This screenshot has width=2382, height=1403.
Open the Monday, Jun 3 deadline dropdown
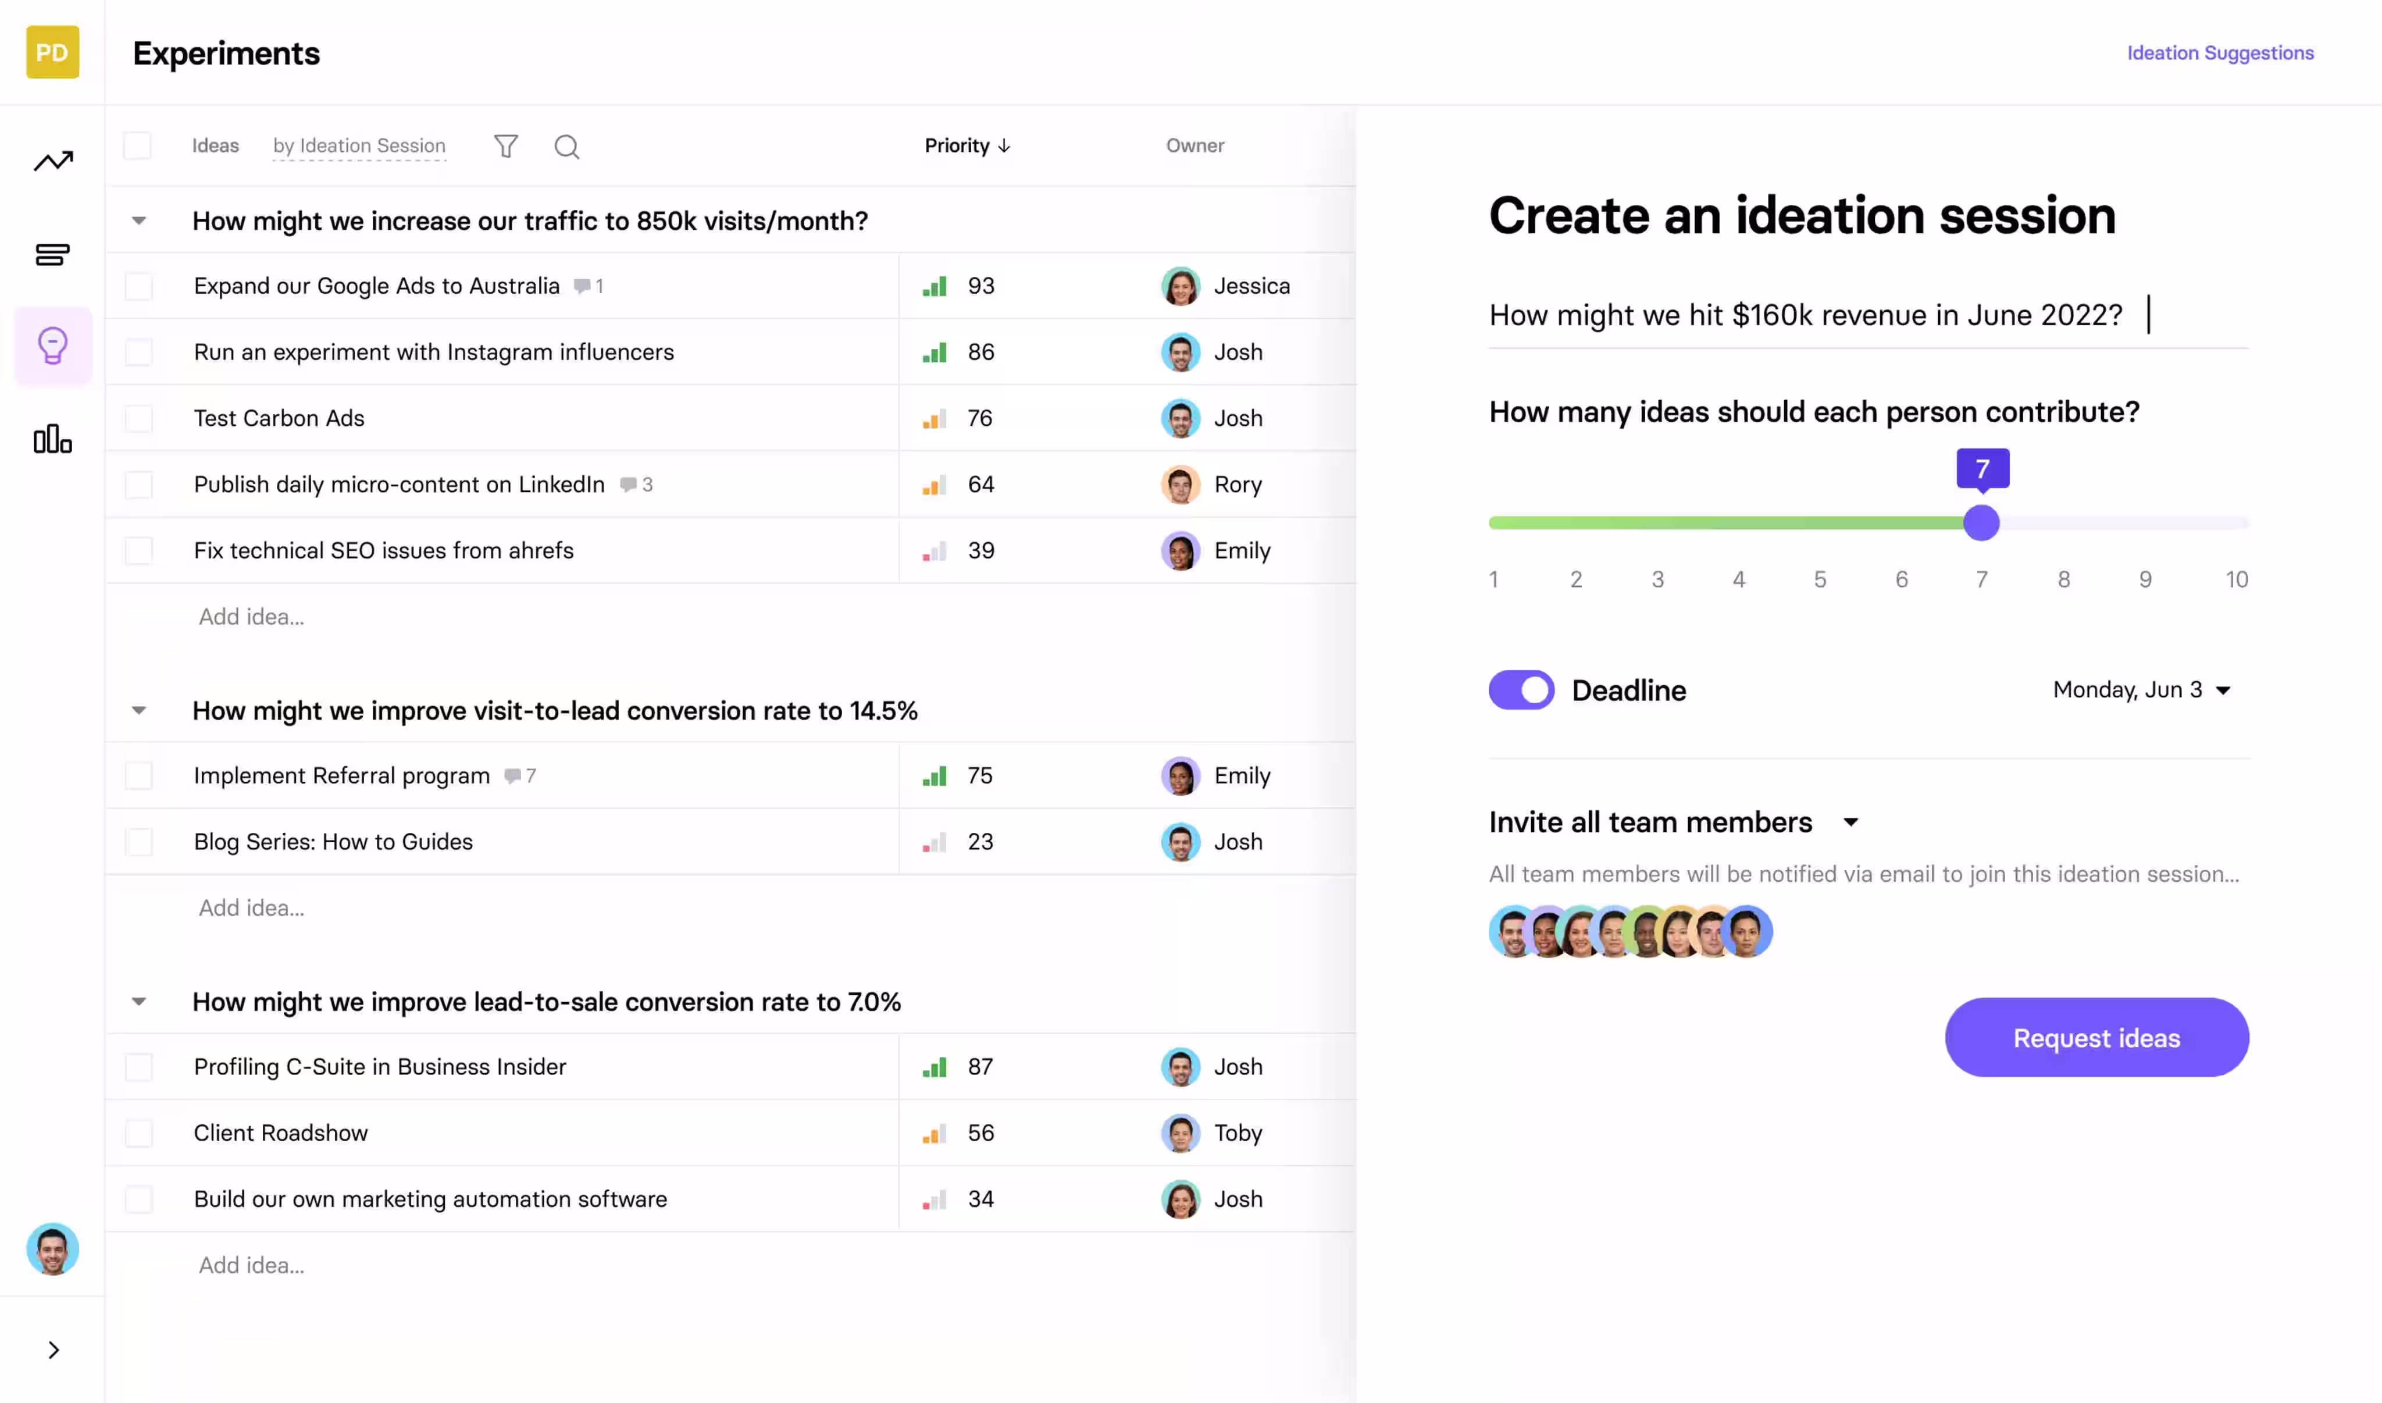pyautogui.click(x=2141, y=690)
